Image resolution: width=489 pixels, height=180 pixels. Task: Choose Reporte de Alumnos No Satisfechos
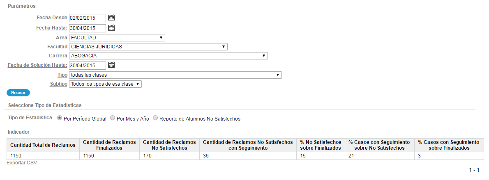155,118
